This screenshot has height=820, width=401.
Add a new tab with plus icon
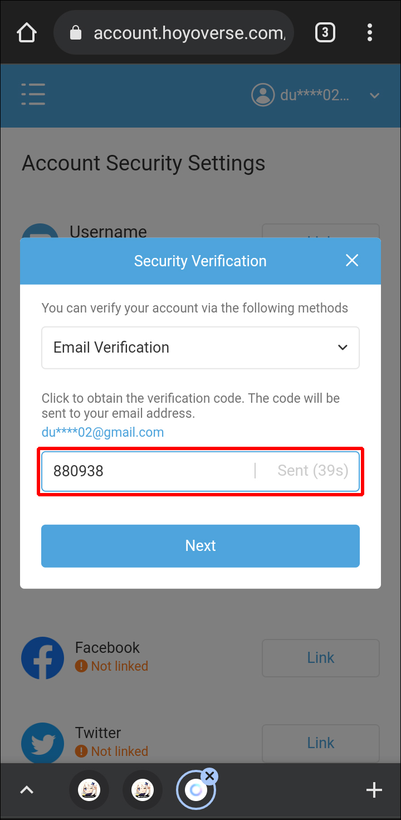tap(374, 790)
